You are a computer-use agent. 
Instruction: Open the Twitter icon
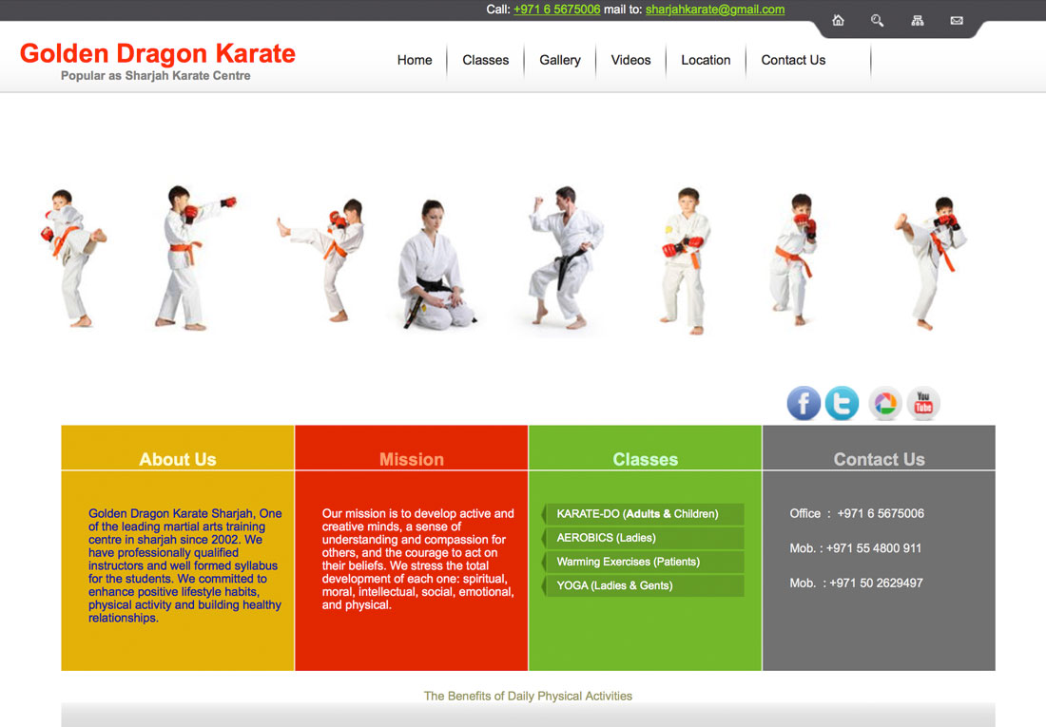click(842, 403)
